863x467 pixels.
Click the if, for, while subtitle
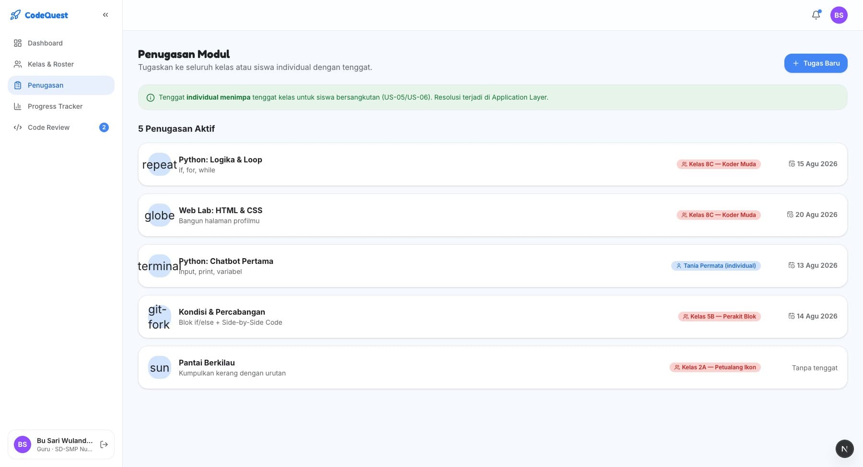pos(197,170)
